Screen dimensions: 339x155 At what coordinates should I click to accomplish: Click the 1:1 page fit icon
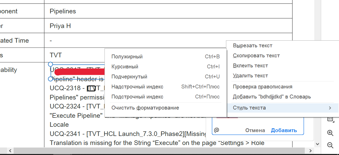[330, 119]
